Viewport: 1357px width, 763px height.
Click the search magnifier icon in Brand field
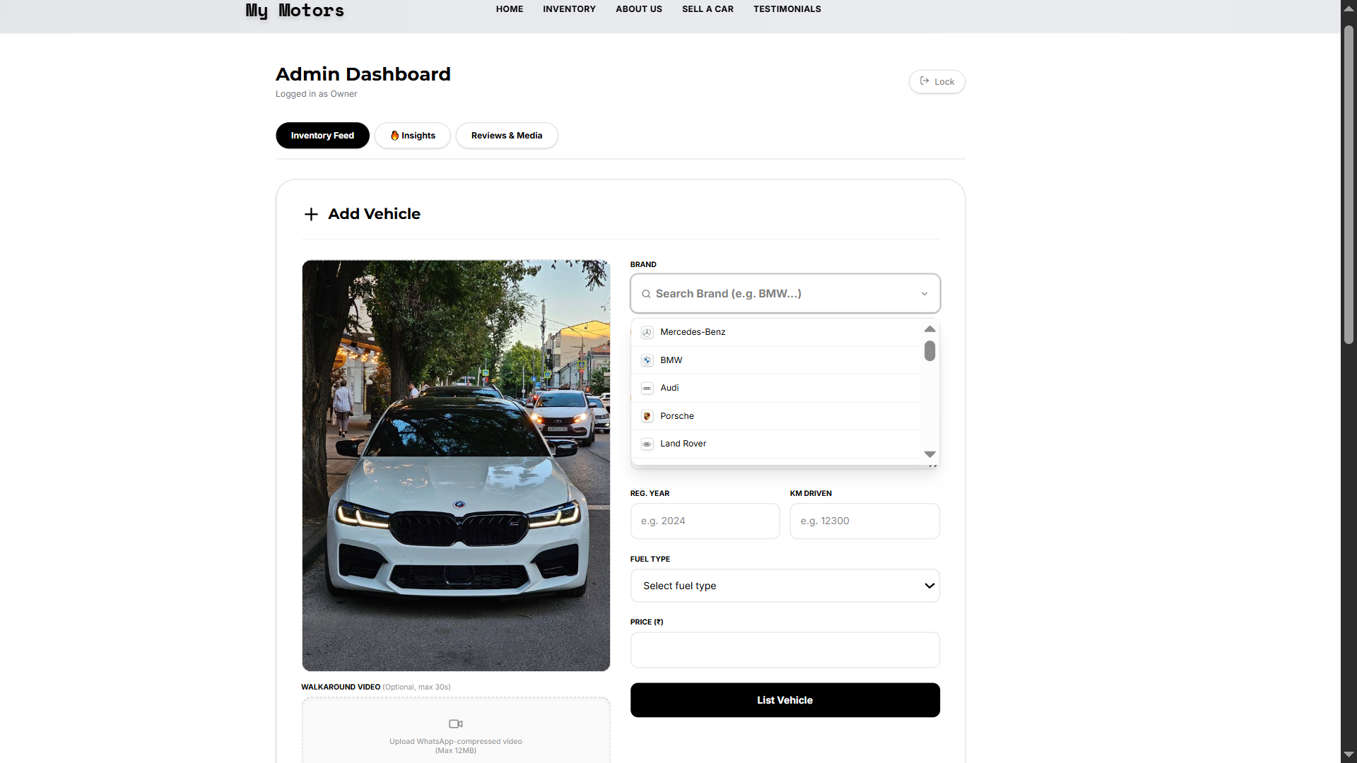646,294
